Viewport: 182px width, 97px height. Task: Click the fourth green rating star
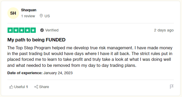pos(27,30)
